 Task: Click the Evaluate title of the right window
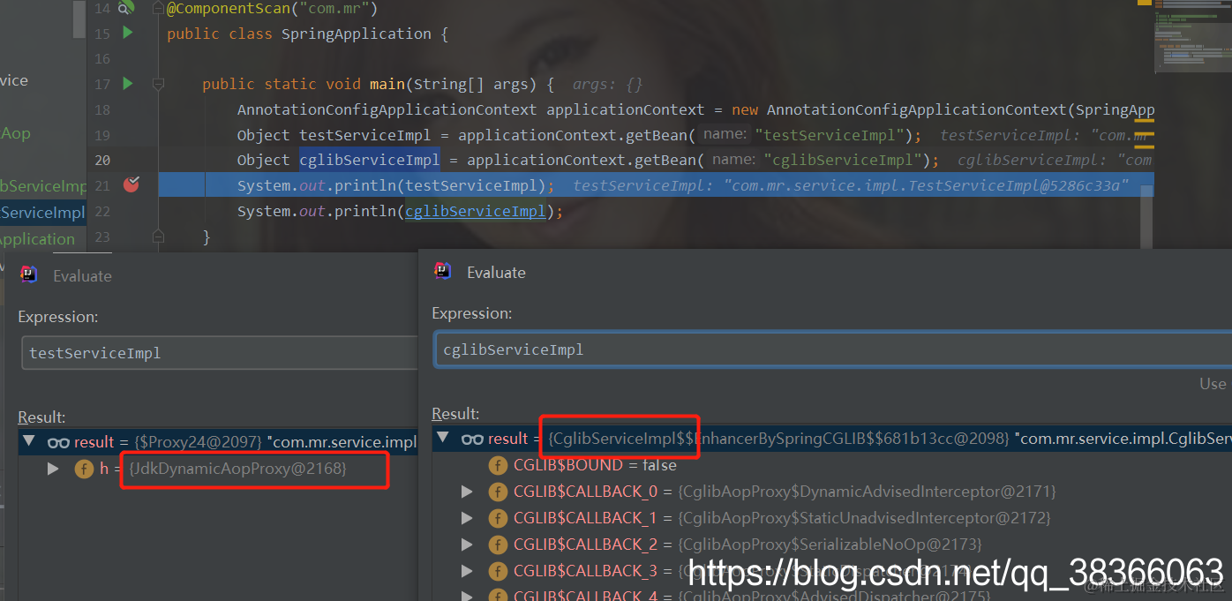(496, 272)
